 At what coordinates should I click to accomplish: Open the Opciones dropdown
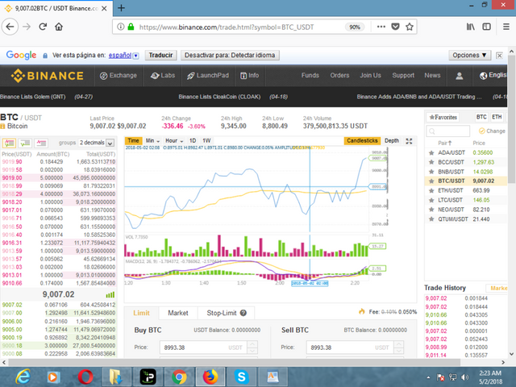pos(469,56)
